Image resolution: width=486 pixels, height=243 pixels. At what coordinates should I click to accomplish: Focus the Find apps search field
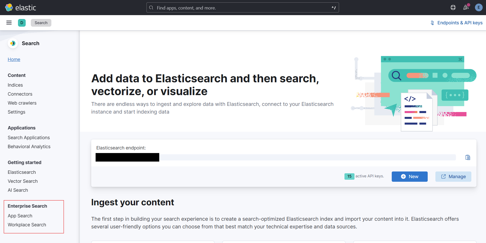(242, 7)
